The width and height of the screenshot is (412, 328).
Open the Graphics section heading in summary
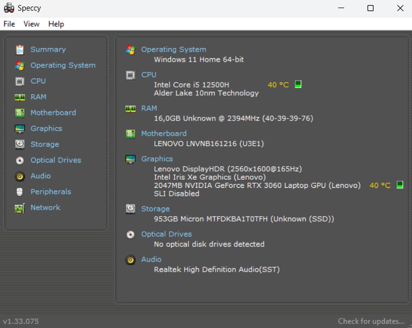[x=157, y=159]
